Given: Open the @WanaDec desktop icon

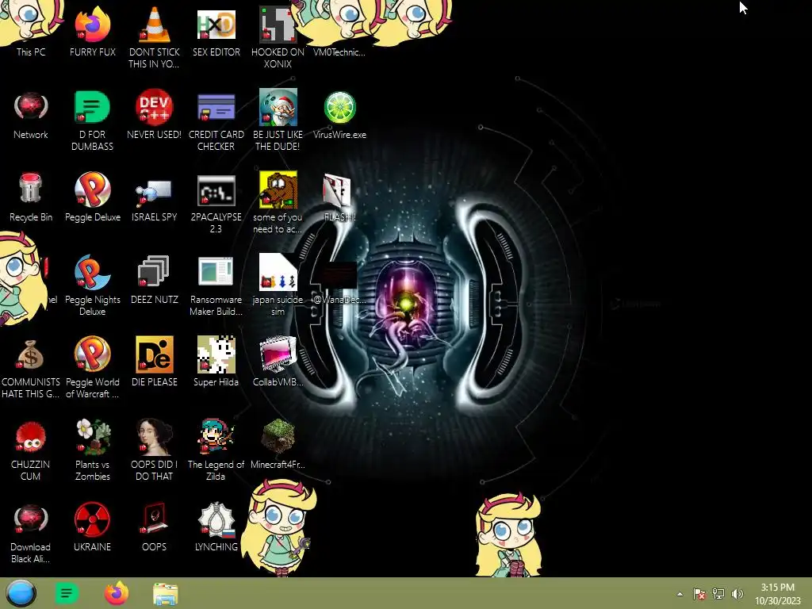Looking at the screenshot, I should coord(339,275).
